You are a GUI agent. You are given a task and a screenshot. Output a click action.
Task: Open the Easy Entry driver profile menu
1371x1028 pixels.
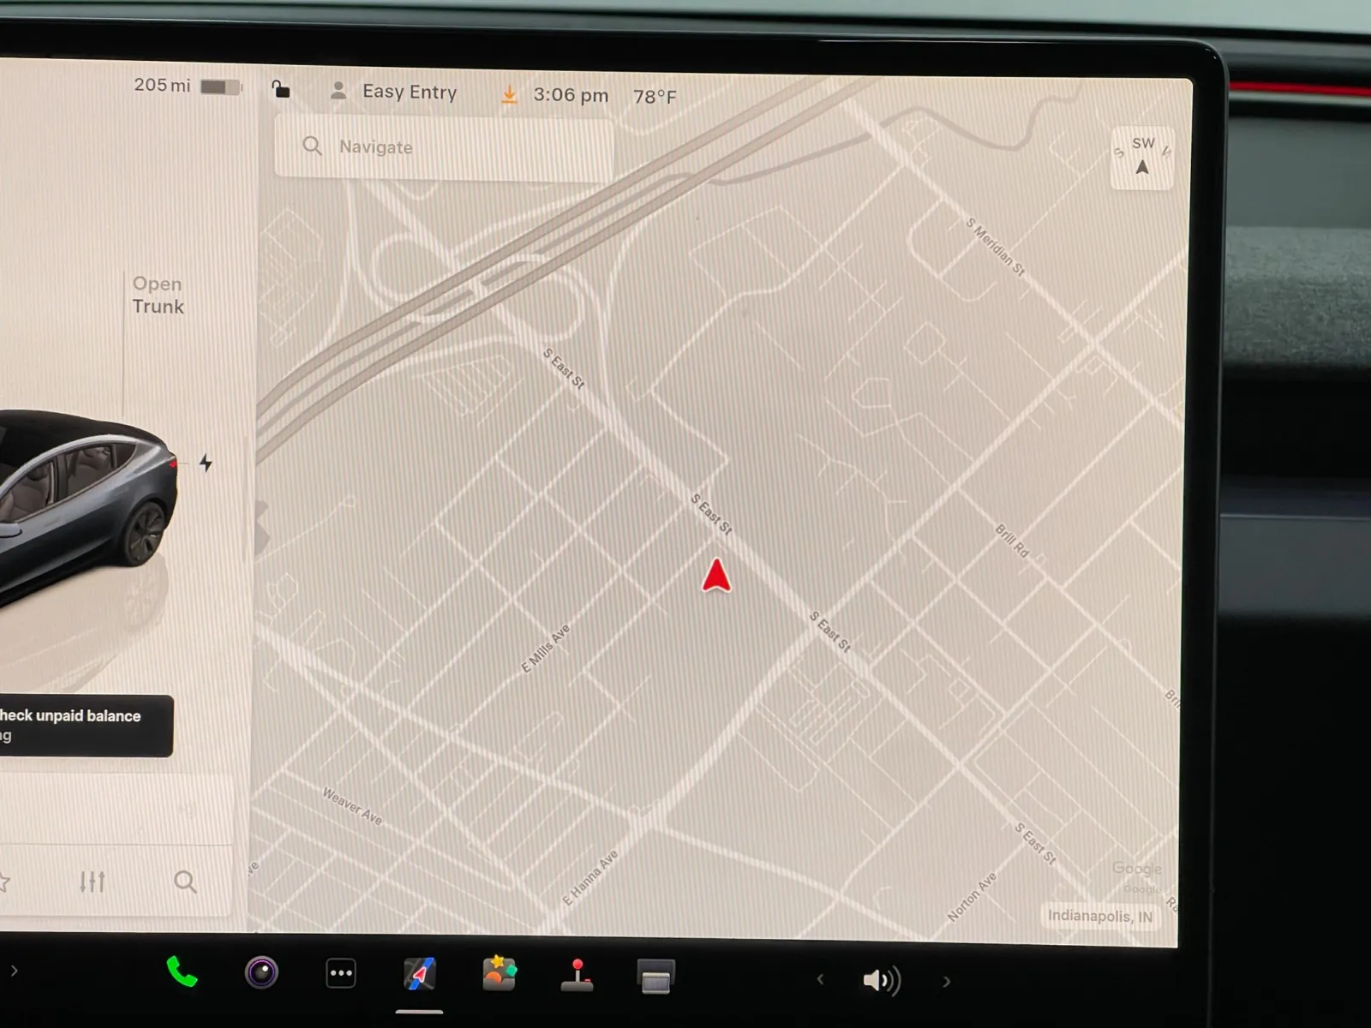(394, 92)
